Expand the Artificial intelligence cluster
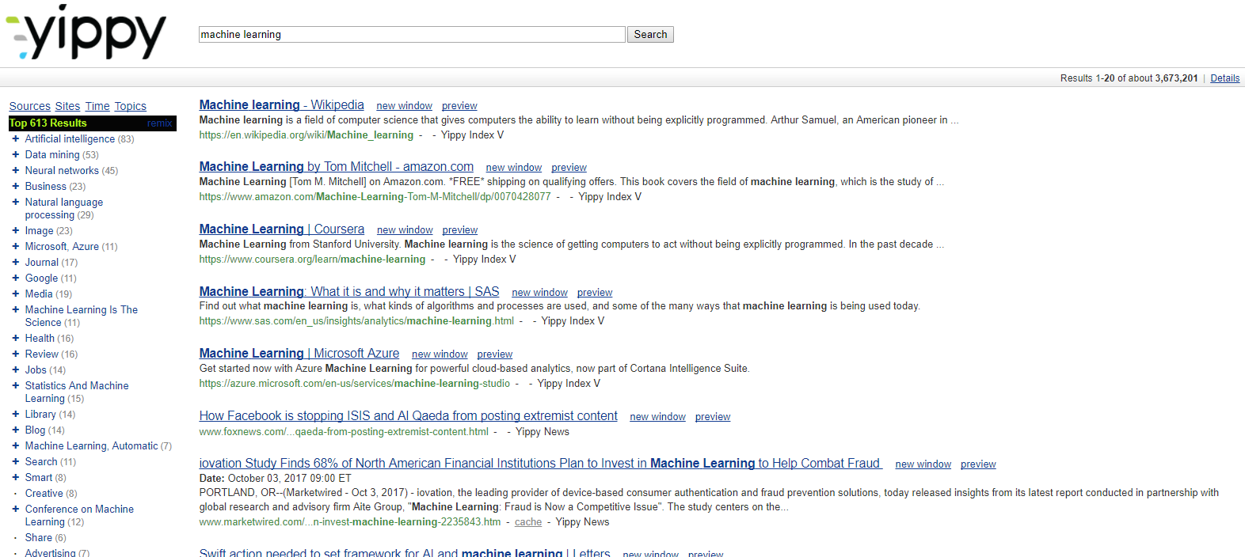Screen dimensions: 1245x557 pyautogui.click(x=15, y=138)
